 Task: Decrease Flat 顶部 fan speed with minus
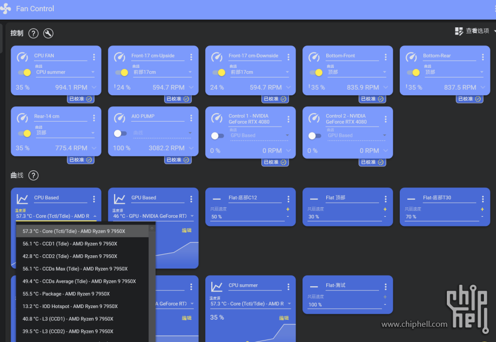[x=385, y=217]
